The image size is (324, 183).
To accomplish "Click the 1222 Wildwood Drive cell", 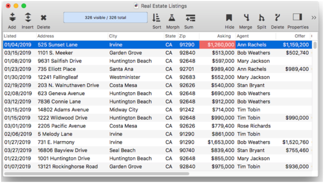I will (x=63, y=118).
